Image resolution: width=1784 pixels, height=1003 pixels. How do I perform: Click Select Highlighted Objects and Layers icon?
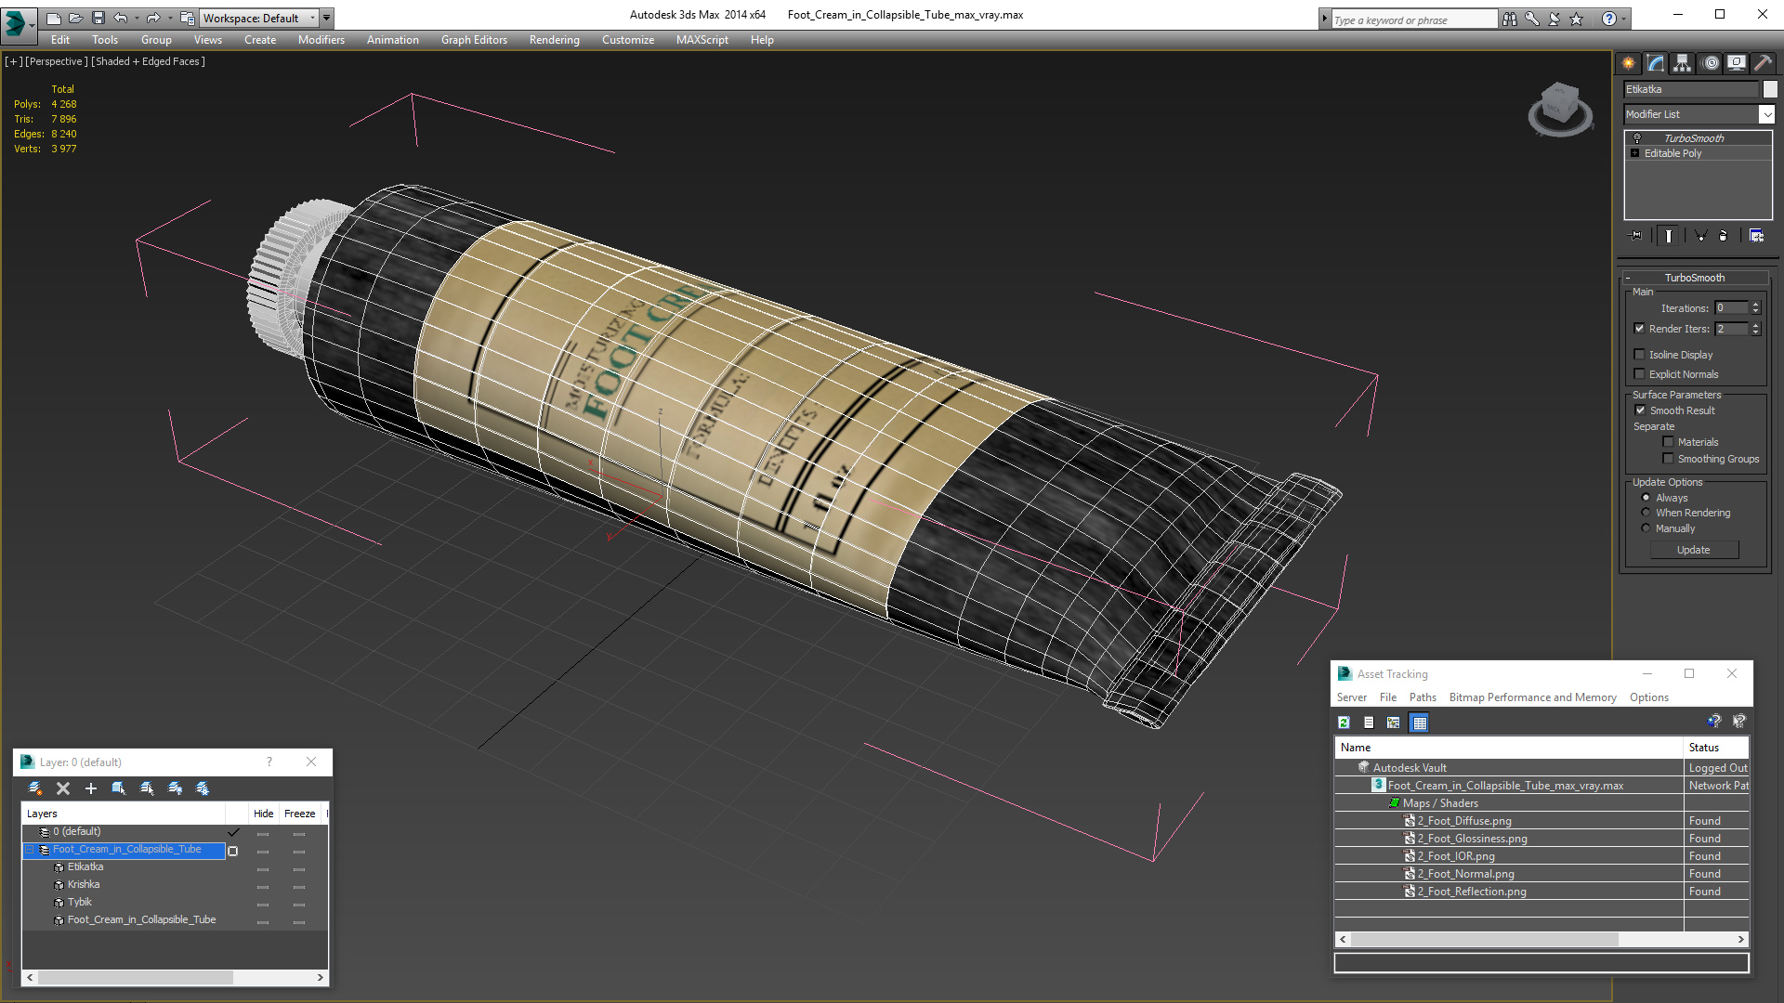click(119, 788)
